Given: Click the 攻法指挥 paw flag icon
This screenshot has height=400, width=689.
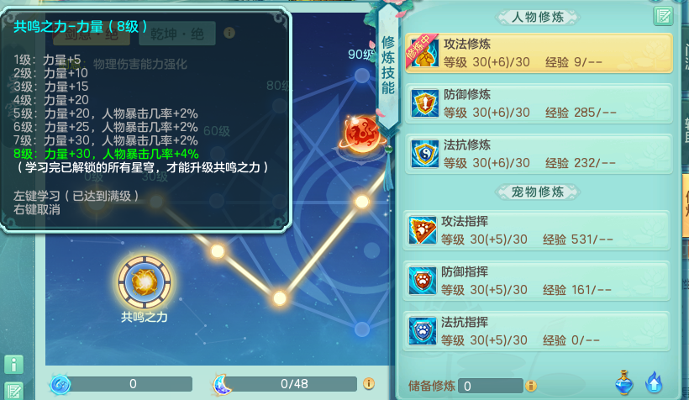Looking at the screenshot, I should tap(423, 230).
